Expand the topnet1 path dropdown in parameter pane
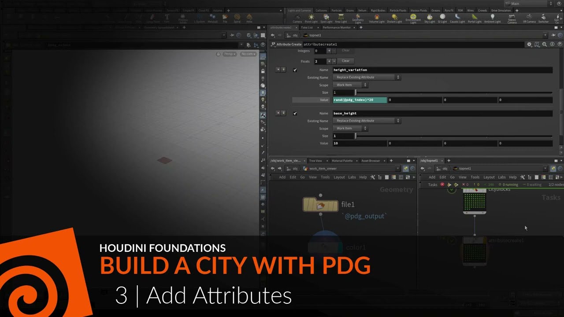564x317 pixels. pos(545,35)
